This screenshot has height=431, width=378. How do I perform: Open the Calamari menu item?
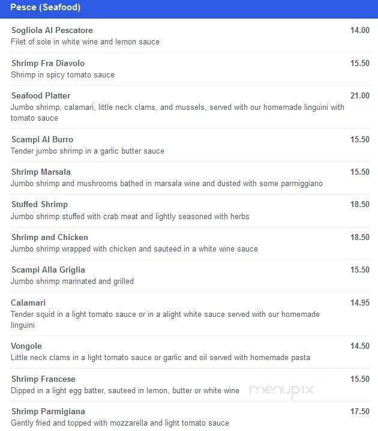click(x=28, y=303)
